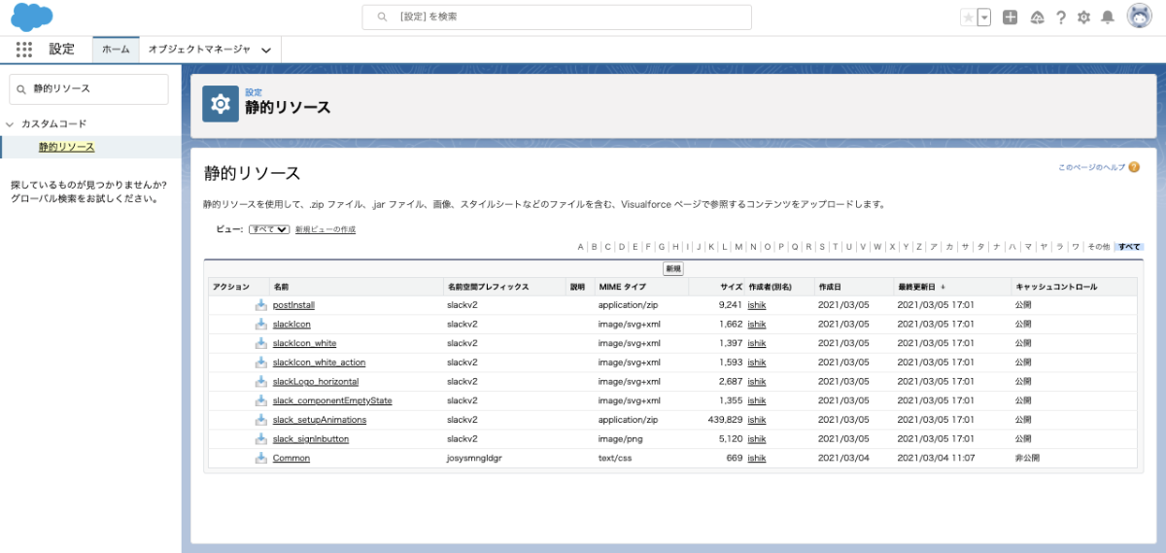This screenshot has width=1166, height=553.
Task: Open the setup gear icon in header
Action: click(x=1083, y=17)
